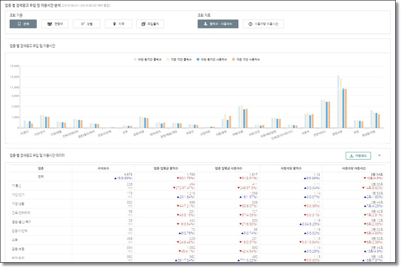The height and width of the screenshot is (268, 401).
Task: Sort table by 업종 column header
Action: 41,168
